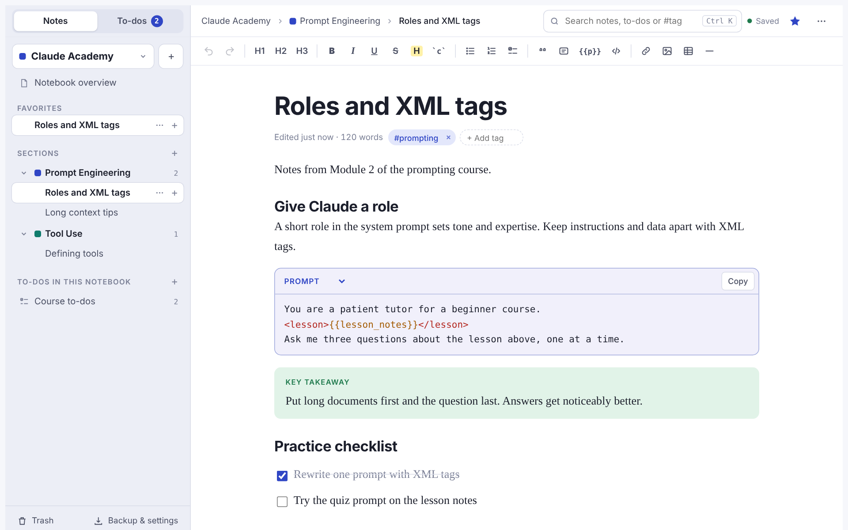Click the 'Give Claude a role' heading
The width and height of the screenshot is (848, 530).
[336, 207]
